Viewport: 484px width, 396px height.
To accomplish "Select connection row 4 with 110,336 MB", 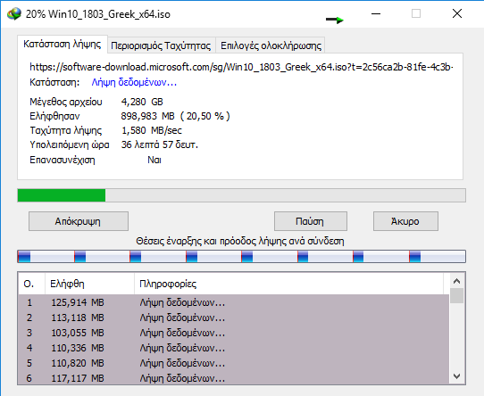I will tap(234, 348).
